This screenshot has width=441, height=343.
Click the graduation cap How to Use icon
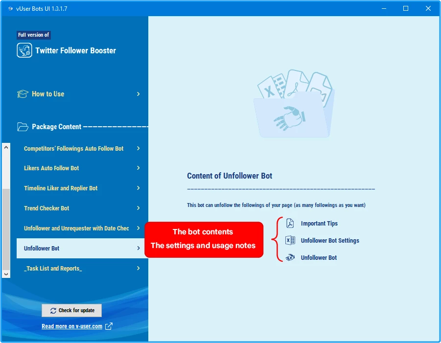23,94
